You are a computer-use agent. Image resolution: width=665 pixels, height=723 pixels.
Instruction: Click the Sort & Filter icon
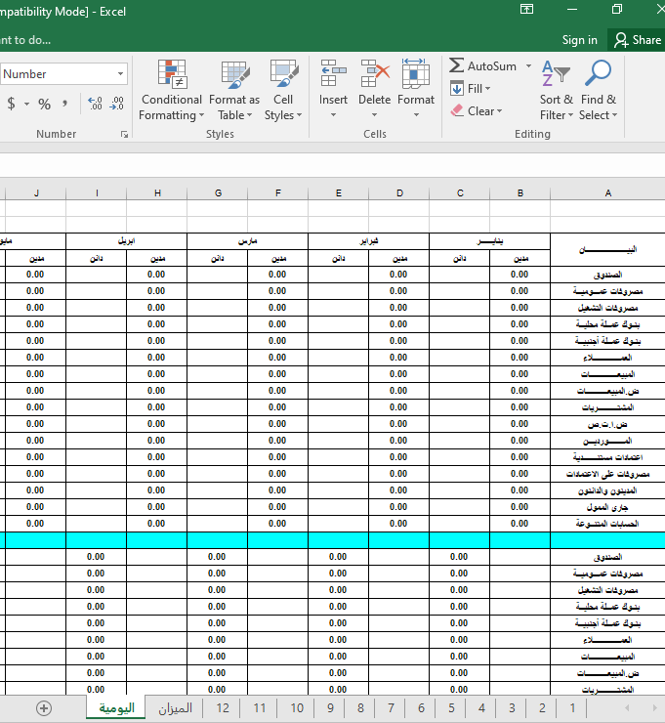click(x=556, y=75)
